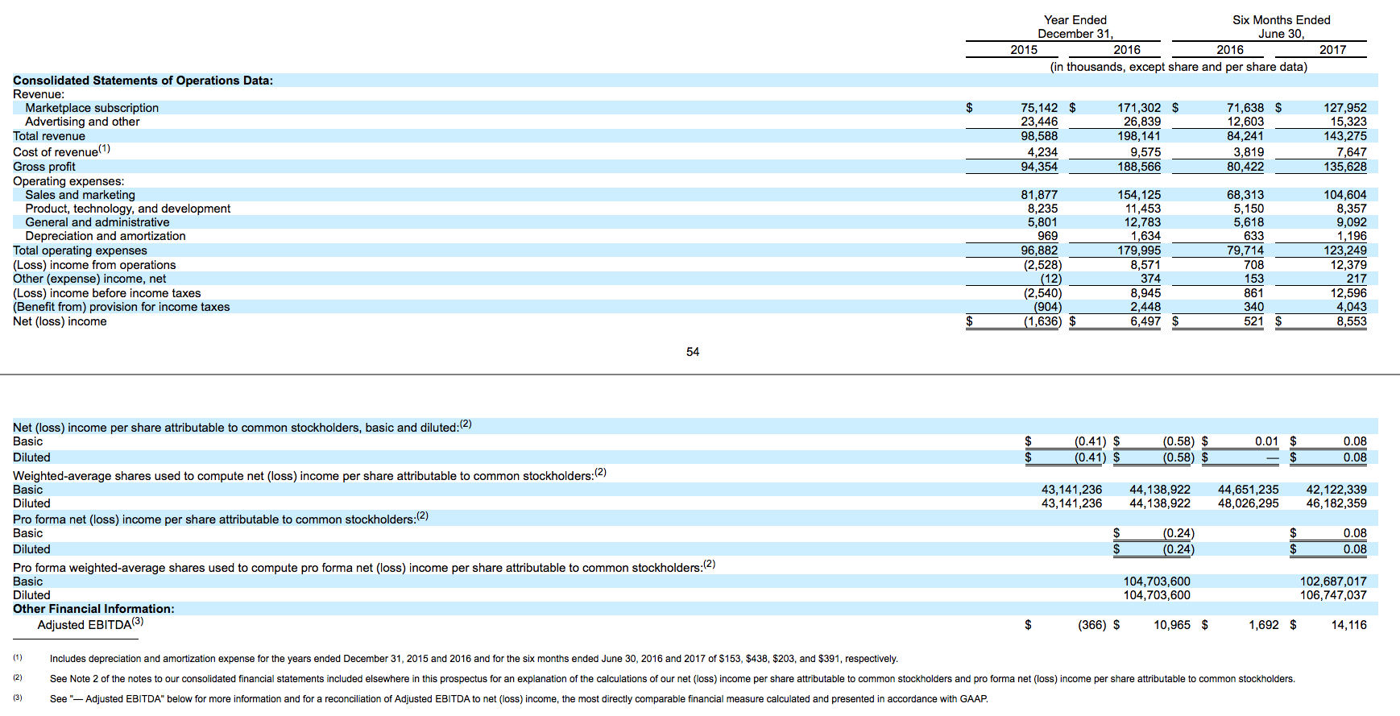Select the 'Other Financial Information:' heading
Image resolution: width=1400 pixels, height=716 pixels.
[93, 609]
